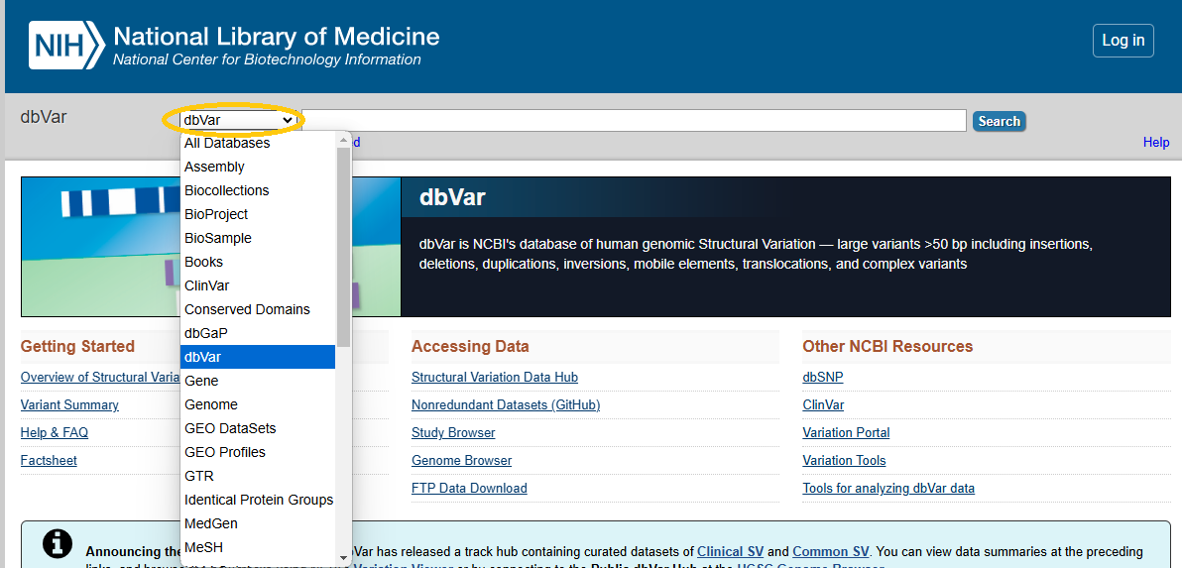Open Tools for analyzing dbVar data link
Image resolution: width=1182 pixels, height=568 pixels.
point(888,488)
